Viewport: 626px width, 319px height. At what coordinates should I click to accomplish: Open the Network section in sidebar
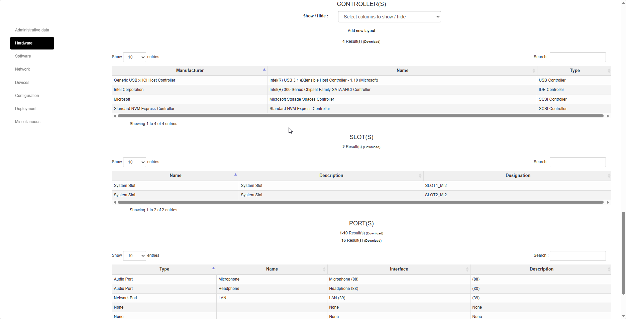(22, 69)
